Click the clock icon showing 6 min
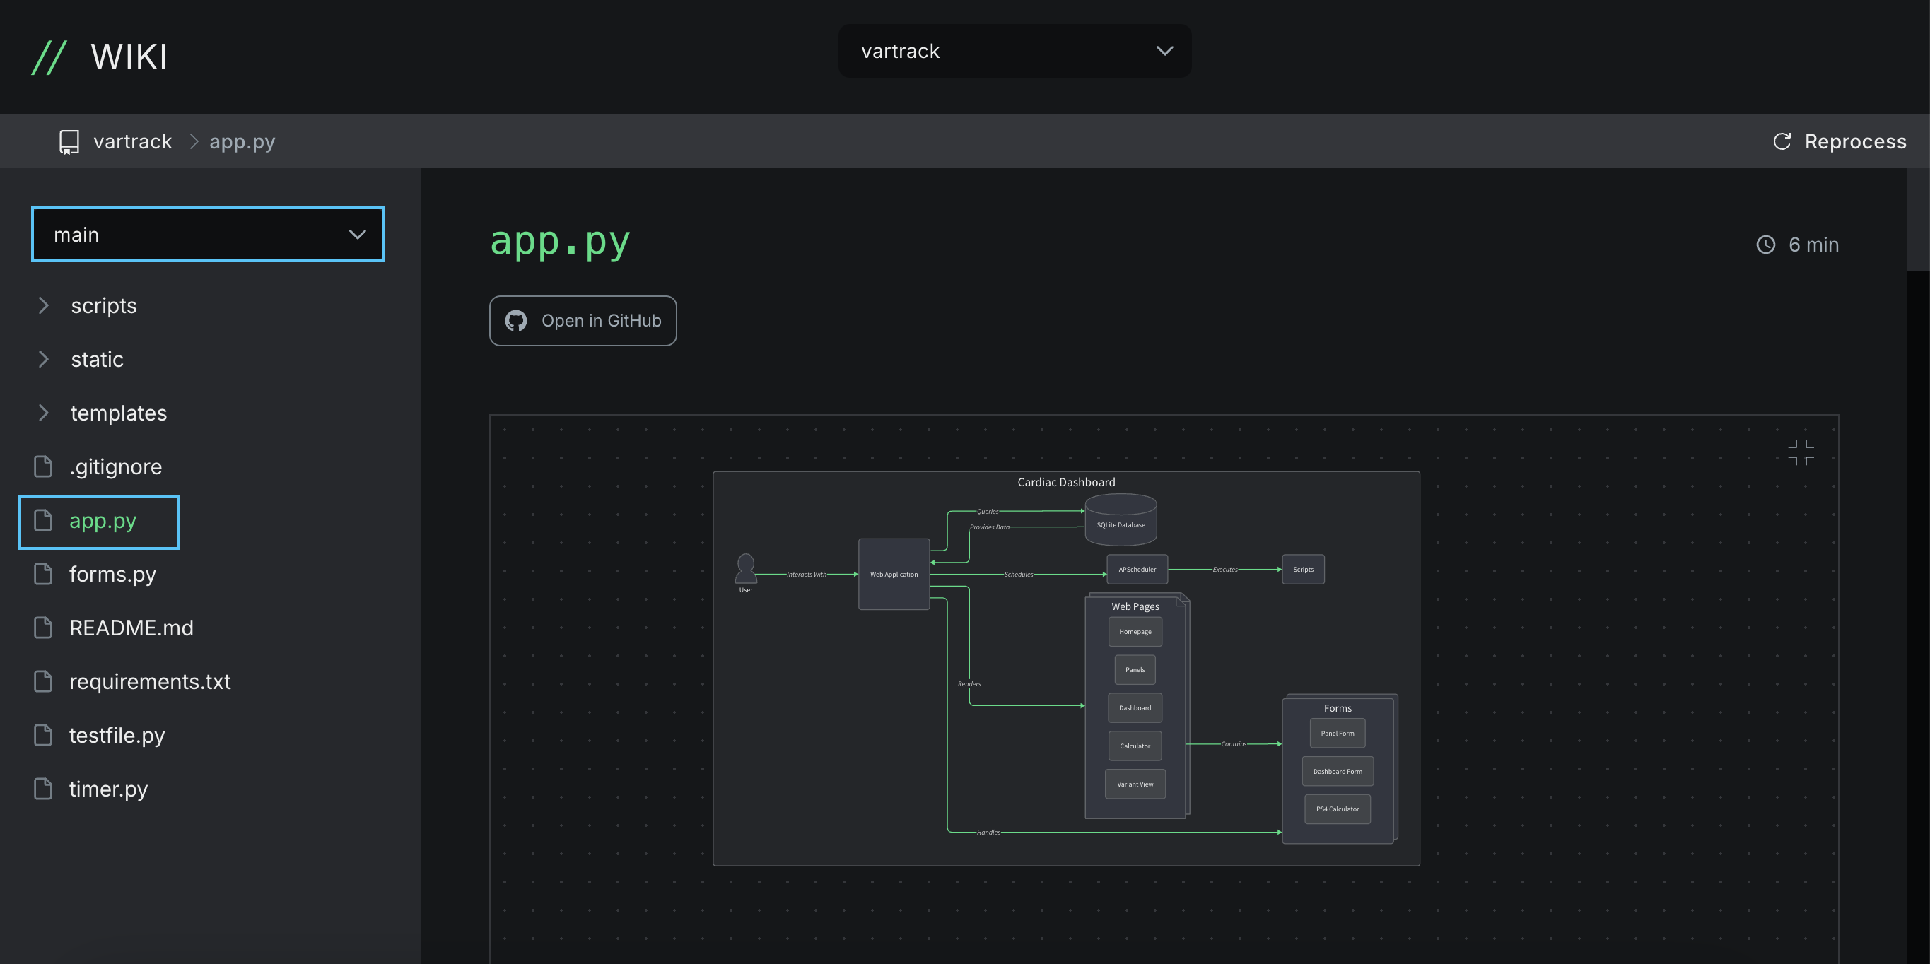The width and height of the screenshot is (1930, 964). point(1767,242)
